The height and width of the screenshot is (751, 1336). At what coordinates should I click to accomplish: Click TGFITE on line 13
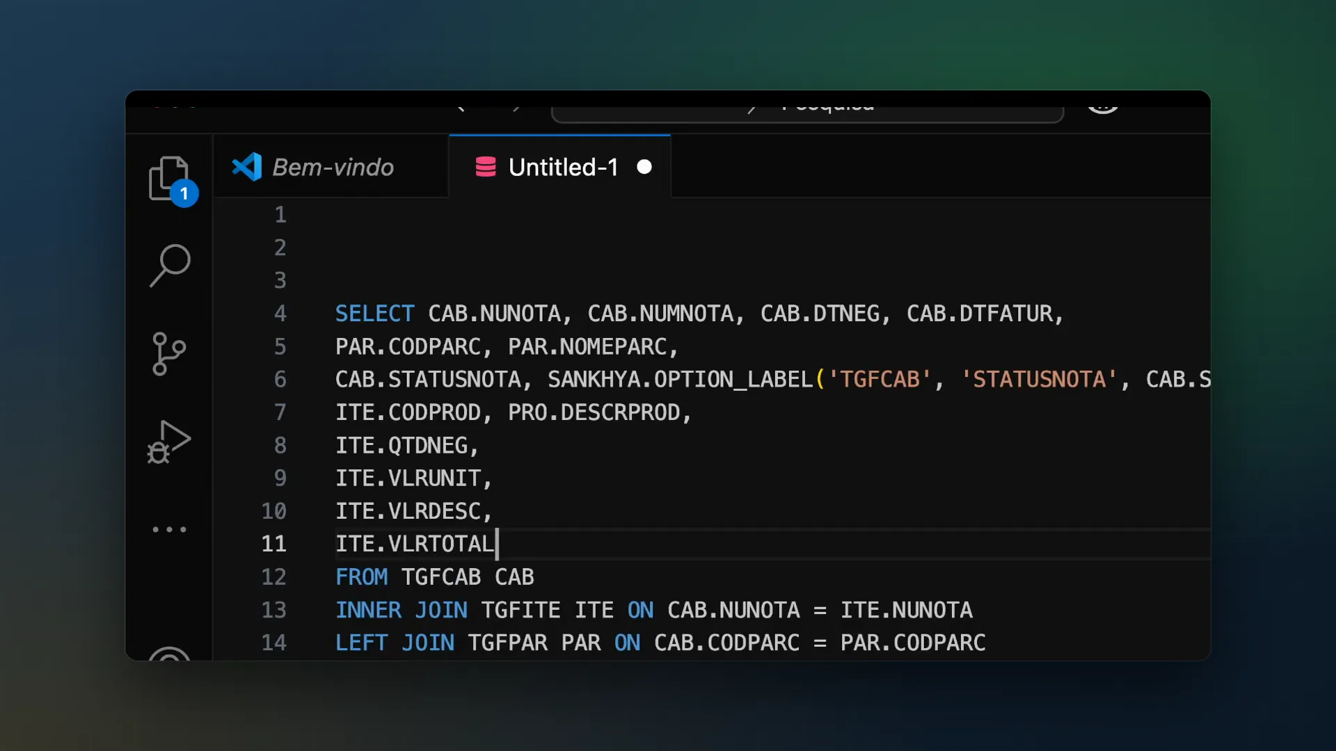(x=520, y=610)
